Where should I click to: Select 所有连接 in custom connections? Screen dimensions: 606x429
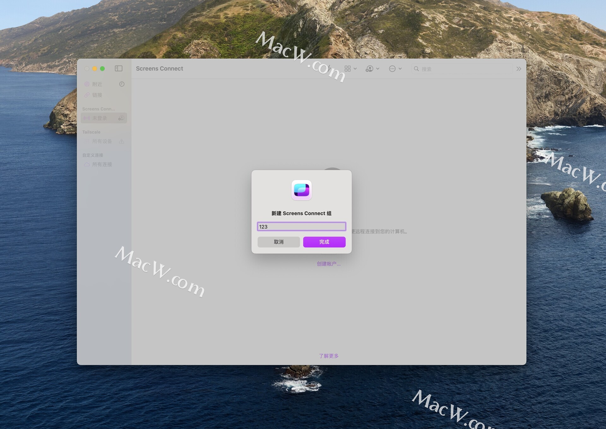pos(102,164)
